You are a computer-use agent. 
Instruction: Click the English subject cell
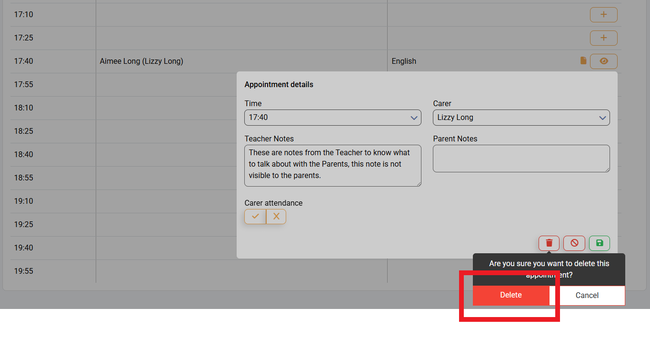click(404, 61)
